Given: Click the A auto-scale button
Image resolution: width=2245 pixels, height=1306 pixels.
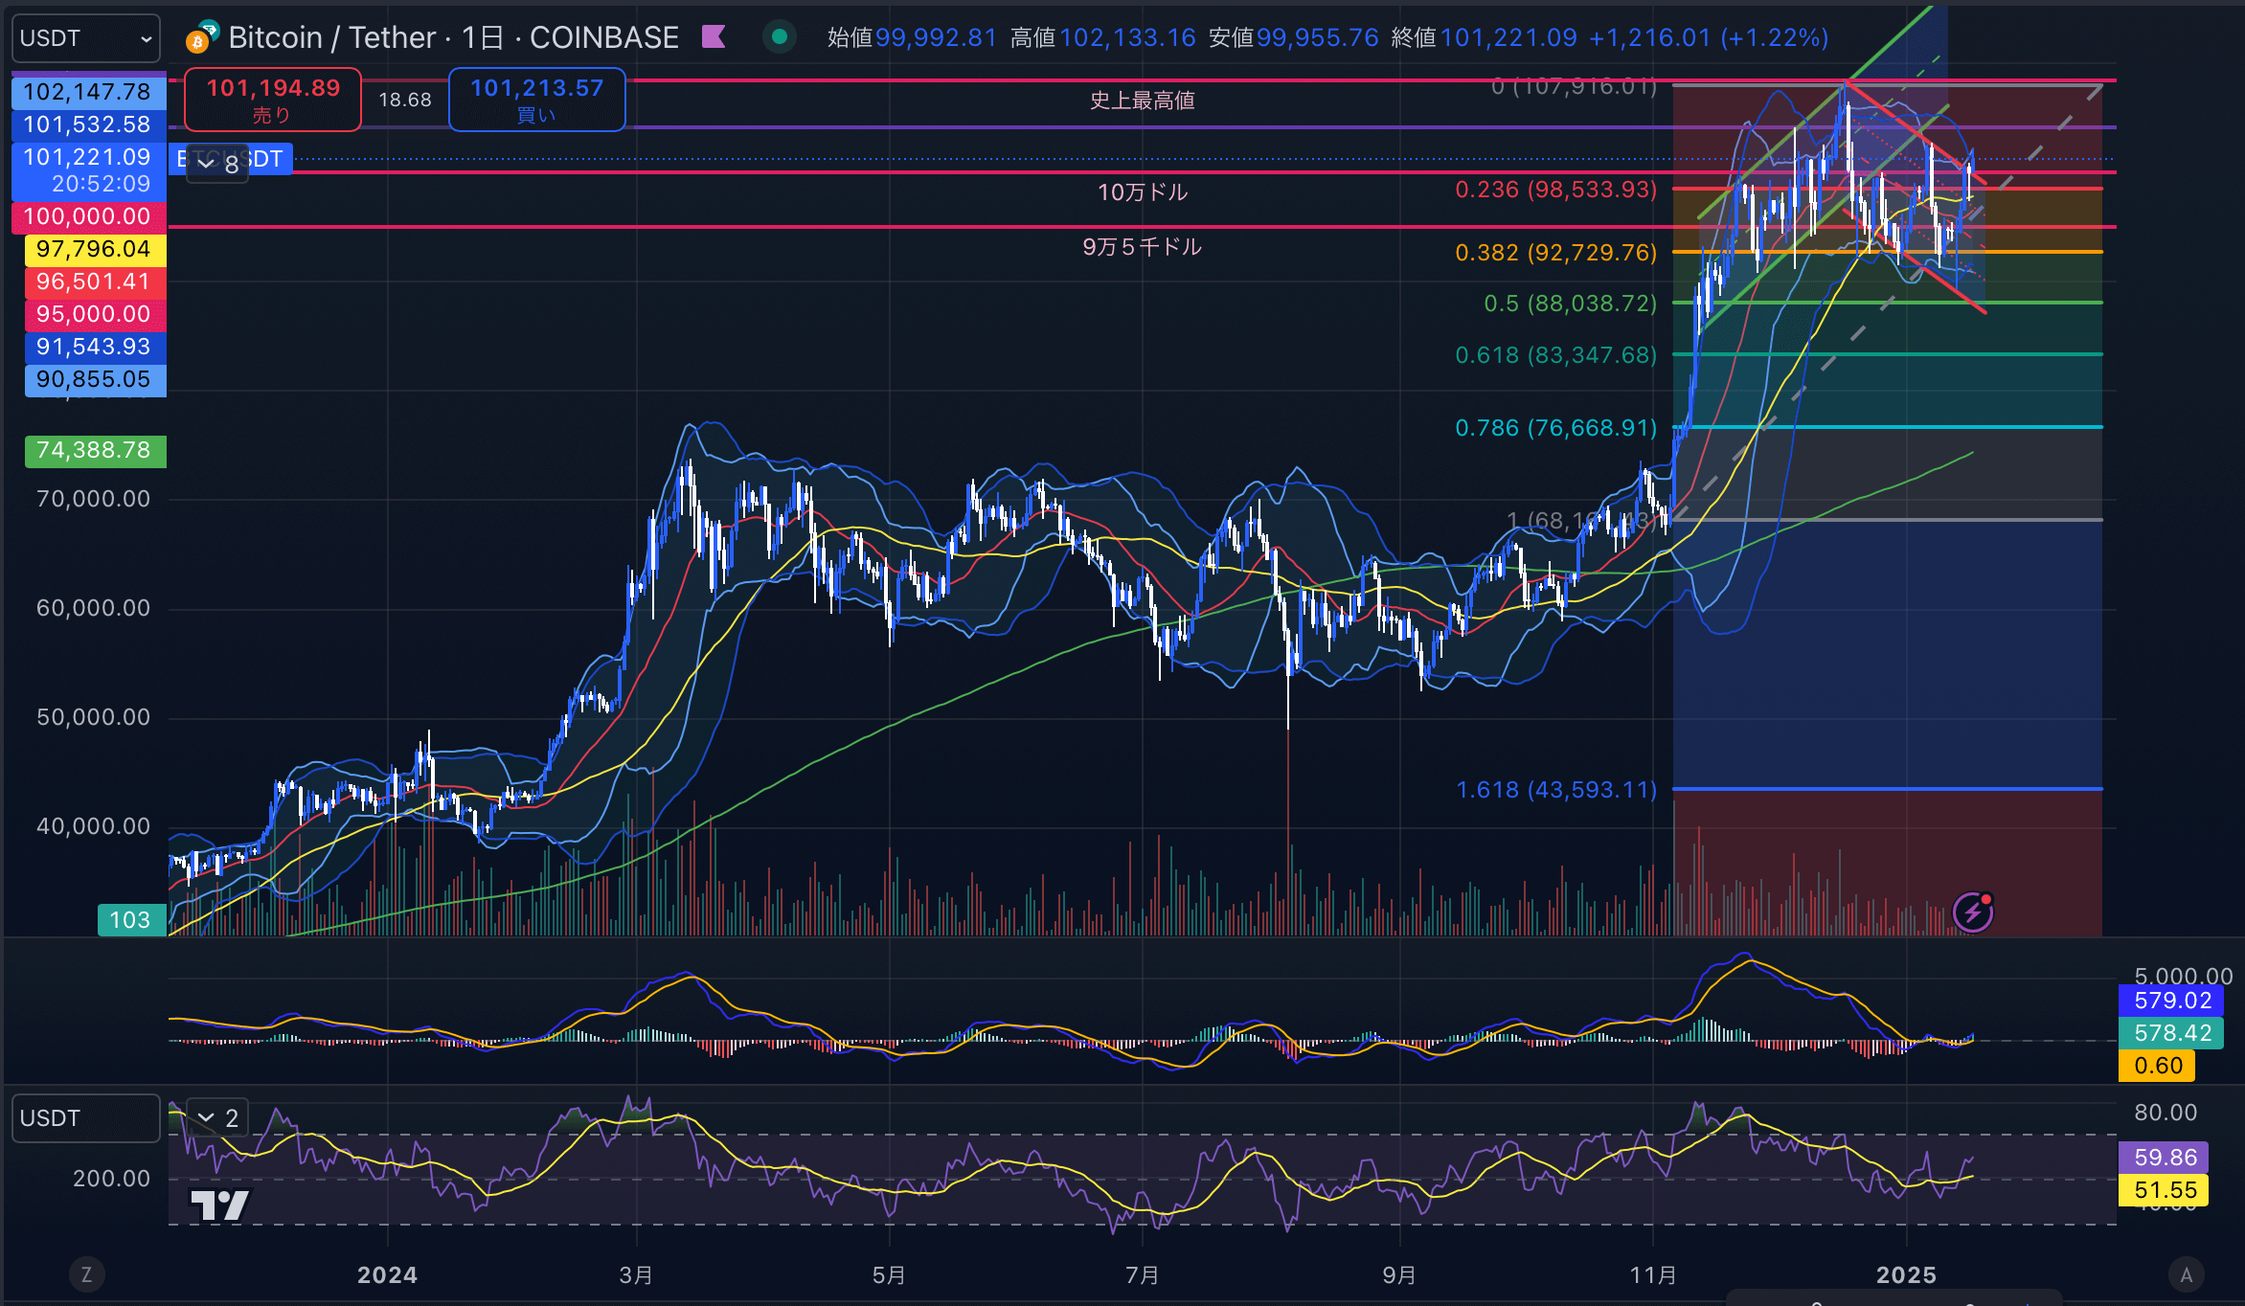Looking at the screenshot, I should point(2186,1274).
